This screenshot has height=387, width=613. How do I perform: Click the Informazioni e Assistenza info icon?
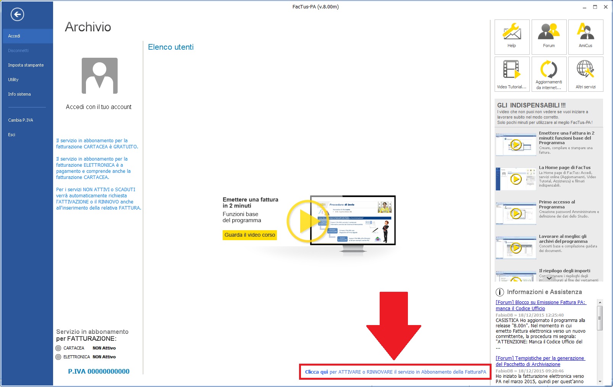click(500, 292)
